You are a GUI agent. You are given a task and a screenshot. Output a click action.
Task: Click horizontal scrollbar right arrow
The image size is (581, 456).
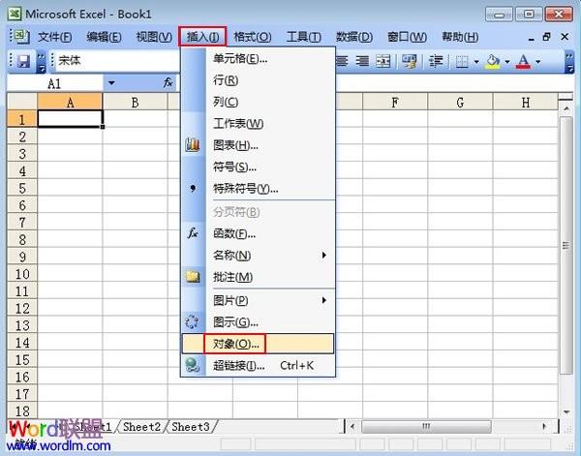pos(544,426)
